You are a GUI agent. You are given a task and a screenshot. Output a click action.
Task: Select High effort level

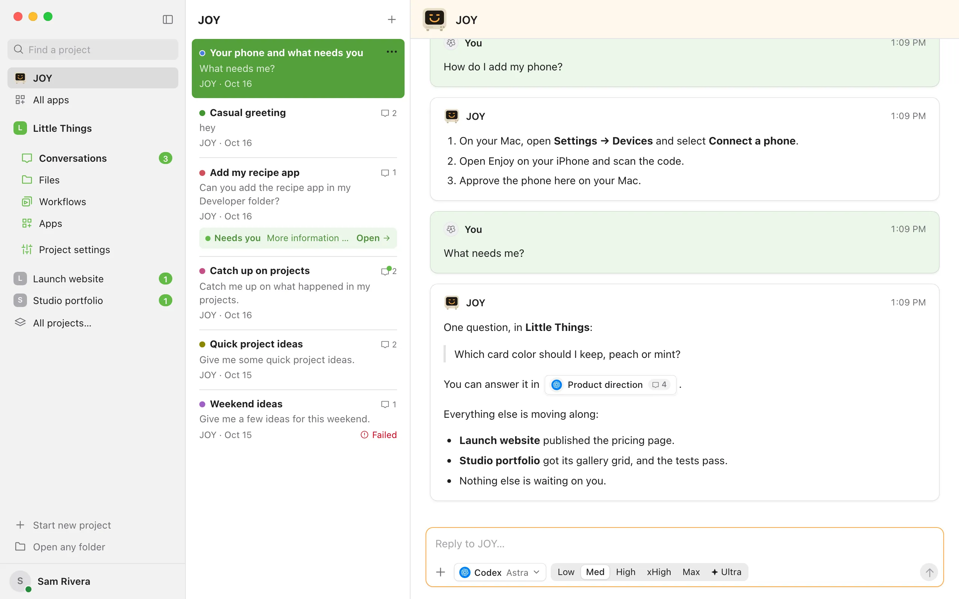pyautogui.click(x=625, y=572)
